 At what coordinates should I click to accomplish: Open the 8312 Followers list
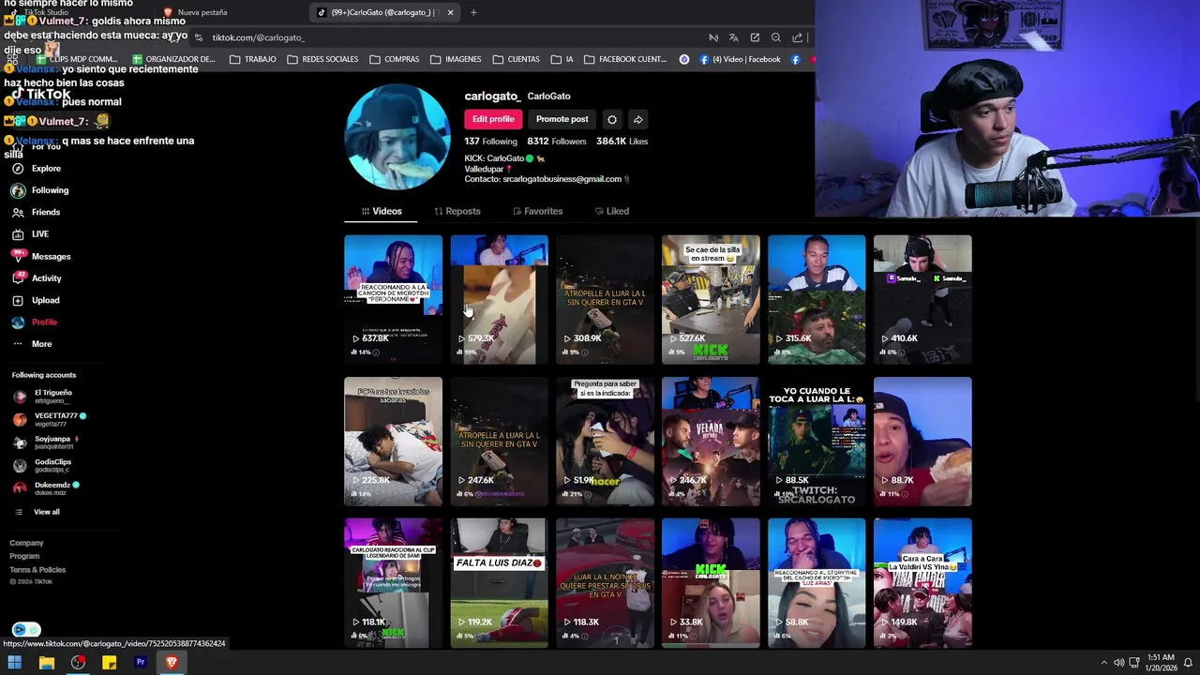click(x=556, y=142)
